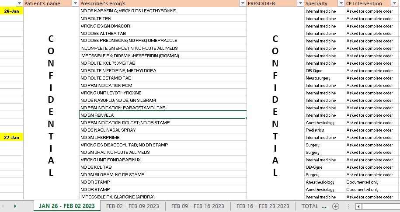Select cell NO PRN INDICATION DOLCET; NO DR STAMP
The width and height of the screenshot is (400, 212).
(x=163, y=122)
